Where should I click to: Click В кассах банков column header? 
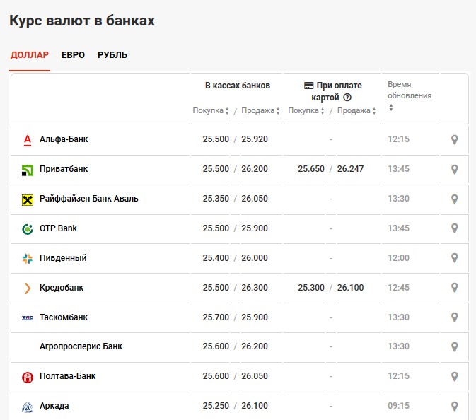pyautogui.click(x=238, y=86)
